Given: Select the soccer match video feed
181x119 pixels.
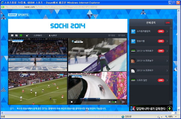Looking at the screenshot, I should point(38,88).
